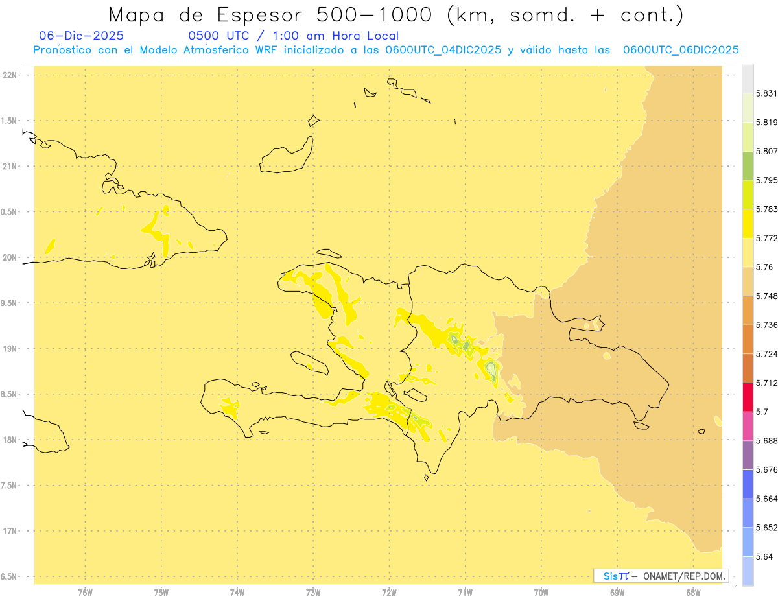Click the '5.724' colorbar value
Viewport: 778px width, 601px height.
[766, 354]
